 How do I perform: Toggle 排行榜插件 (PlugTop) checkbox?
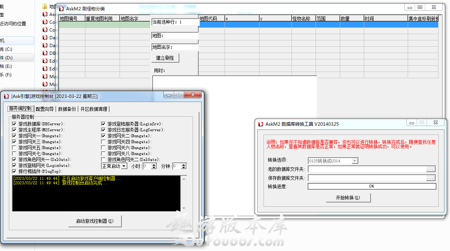click(x=14, y=171)
